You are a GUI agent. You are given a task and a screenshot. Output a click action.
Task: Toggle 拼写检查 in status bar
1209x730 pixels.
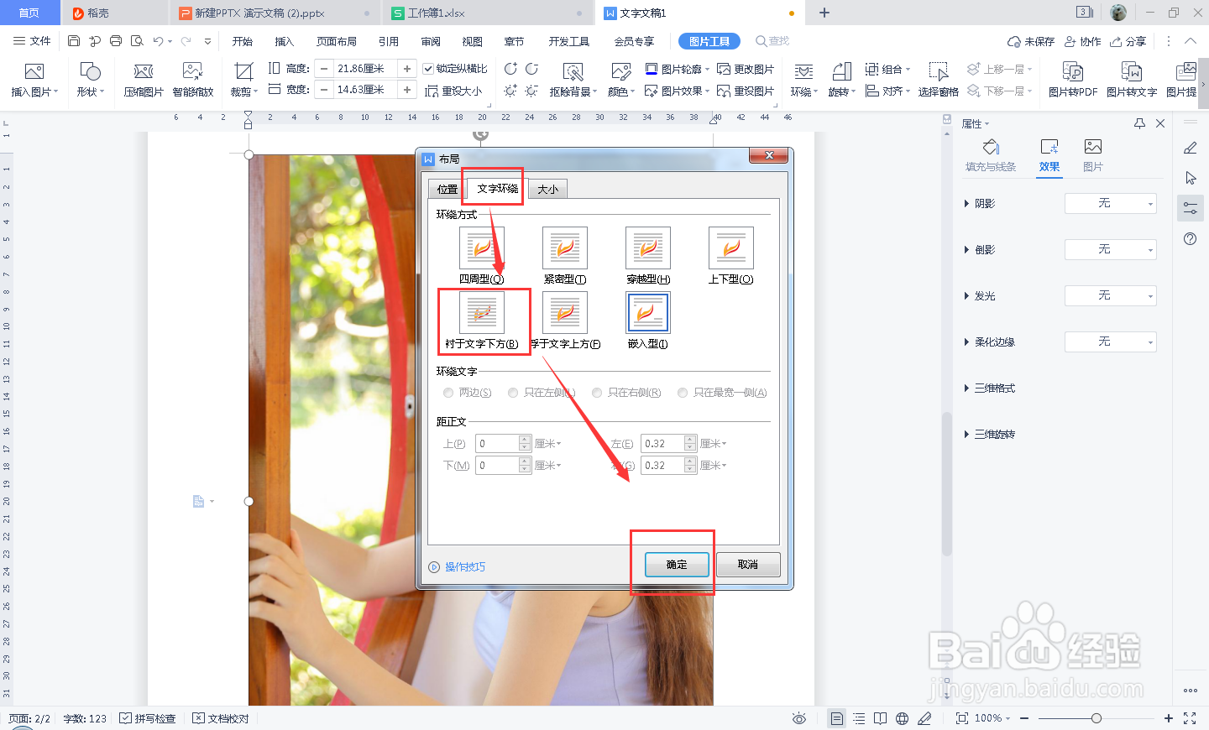(x=148, y=718)
